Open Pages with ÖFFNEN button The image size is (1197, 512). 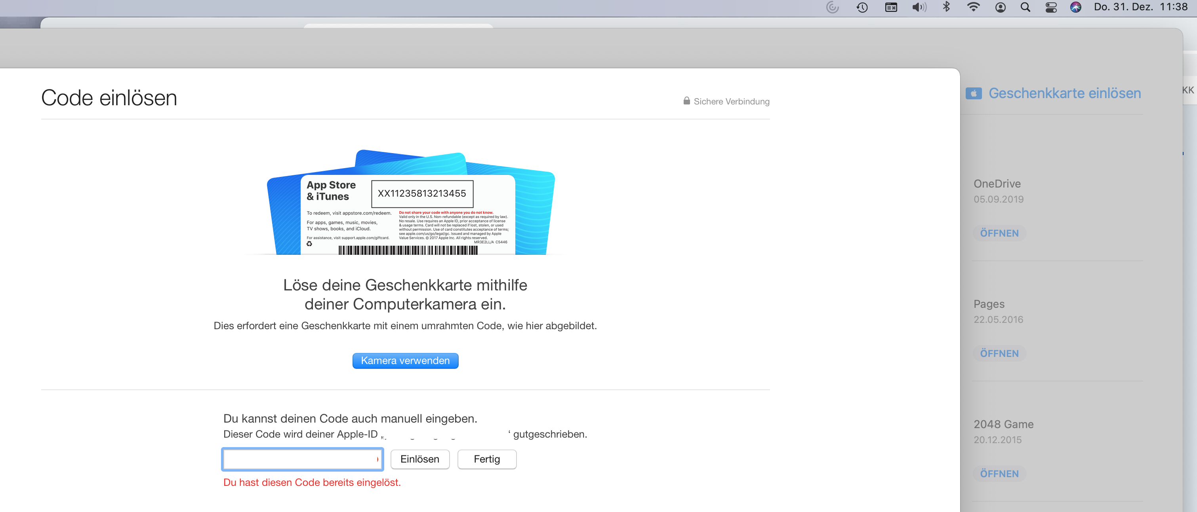999,353
